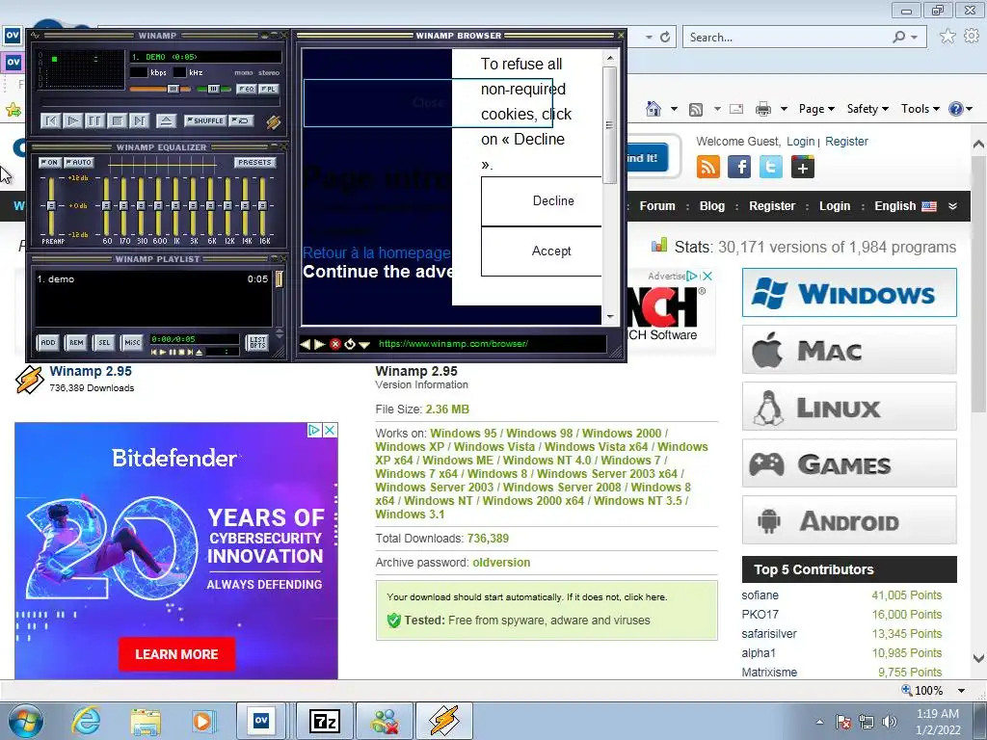987x740 pixels.
Task: Open IE Home button
Action: (654, 109)
